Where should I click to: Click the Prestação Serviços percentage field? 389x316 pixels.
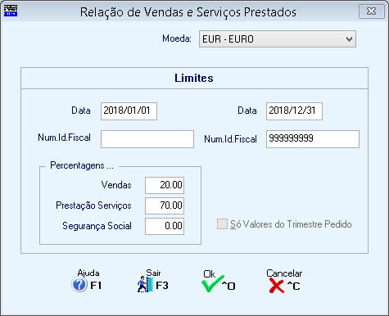pyautogui.click(x=165, y=205)
